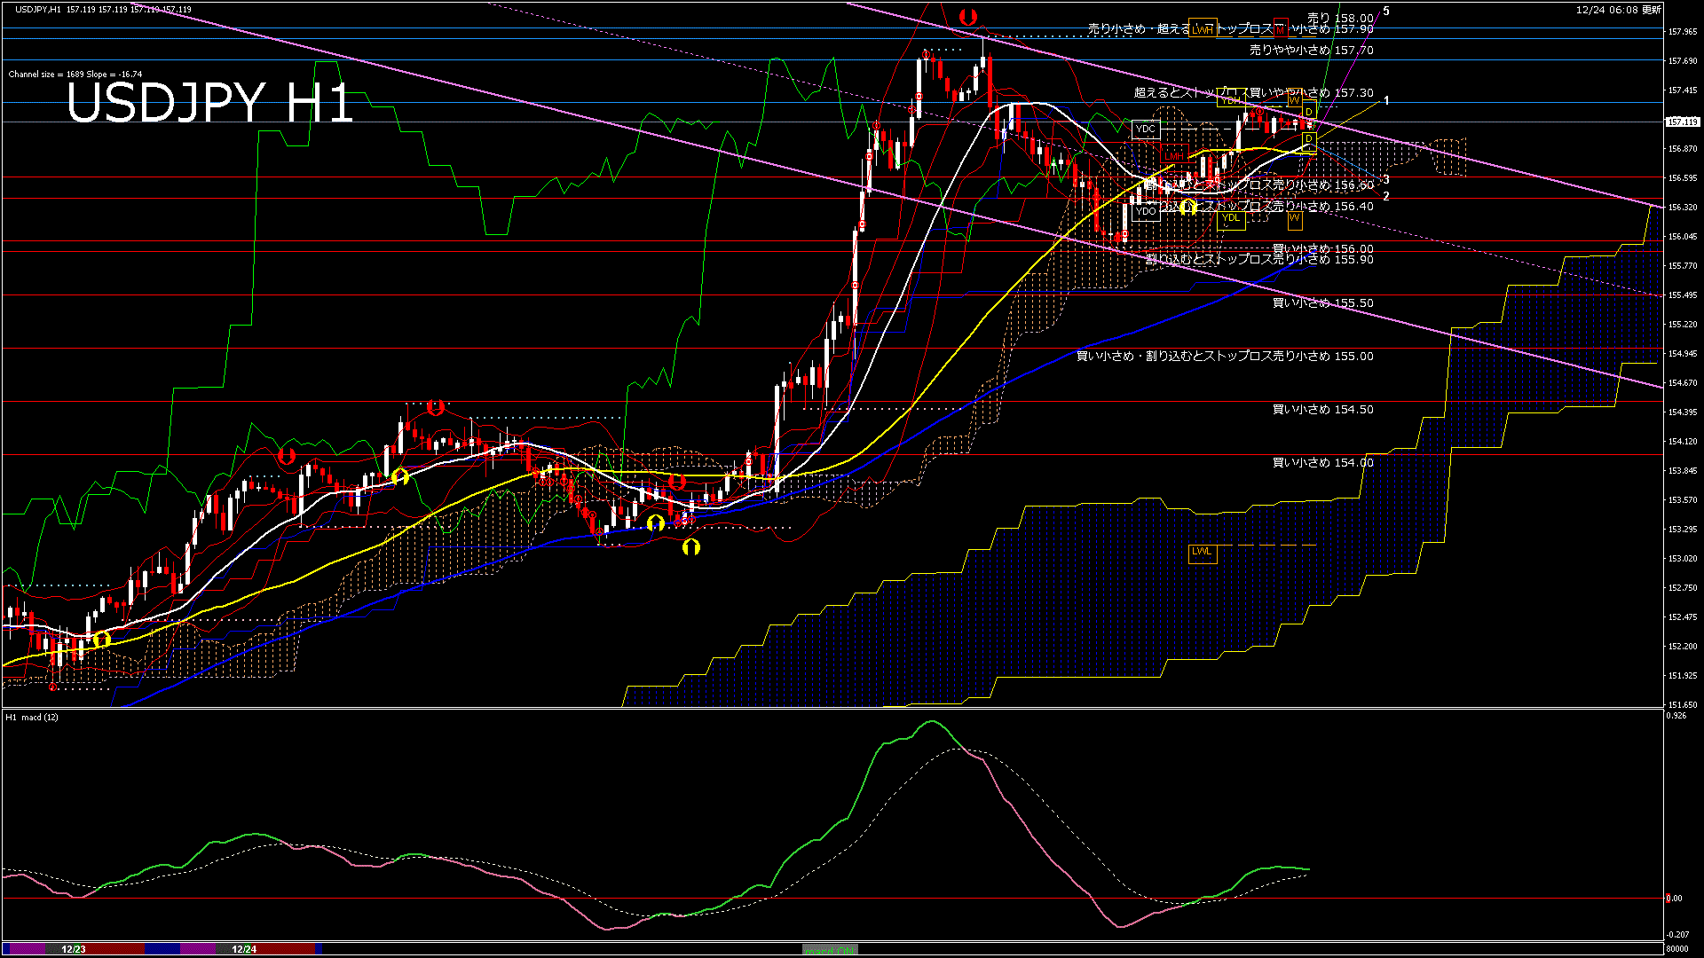Click the current price tag 157.119

point(1683,122)
